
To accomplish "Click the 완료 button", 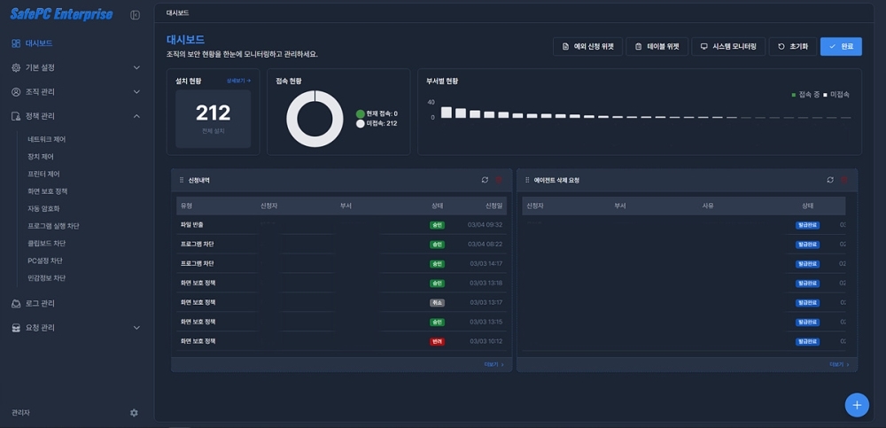I will pos(841,46).
